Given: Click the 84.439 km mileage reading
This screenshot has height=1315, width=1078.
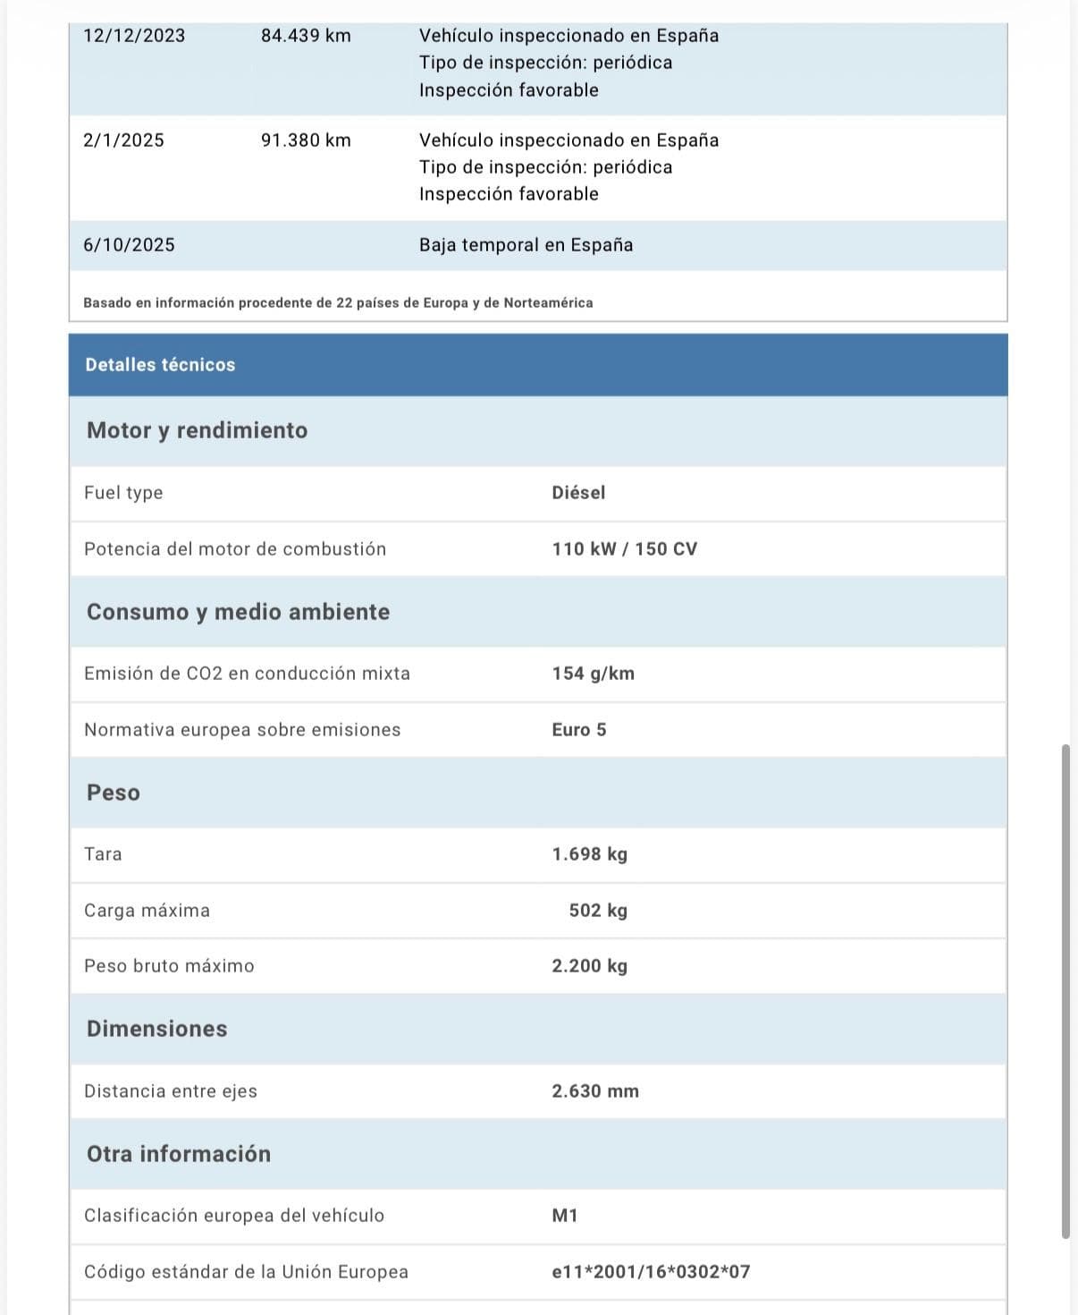Looking at the screenshot, I should point(306,36).
